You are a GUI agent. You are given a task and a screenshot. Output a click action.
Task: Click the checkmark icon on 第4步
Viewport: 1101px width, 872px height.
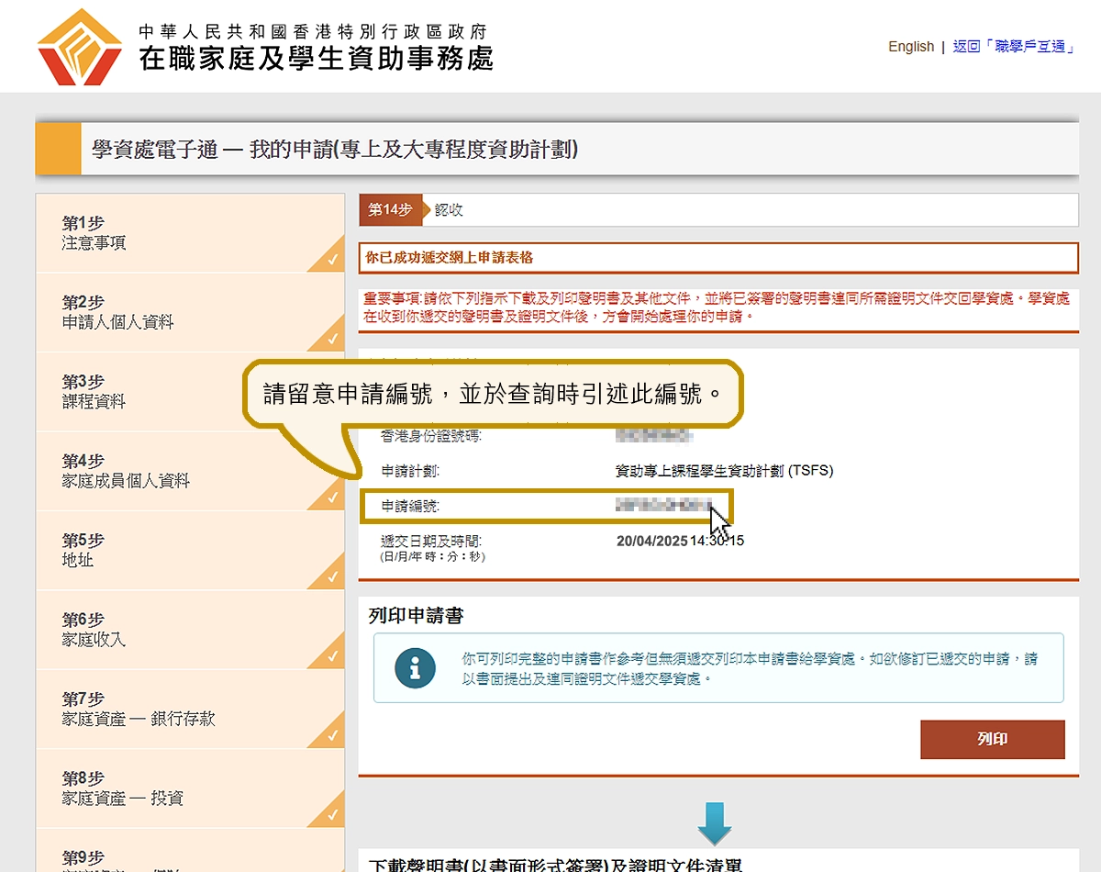click(331, 497)
